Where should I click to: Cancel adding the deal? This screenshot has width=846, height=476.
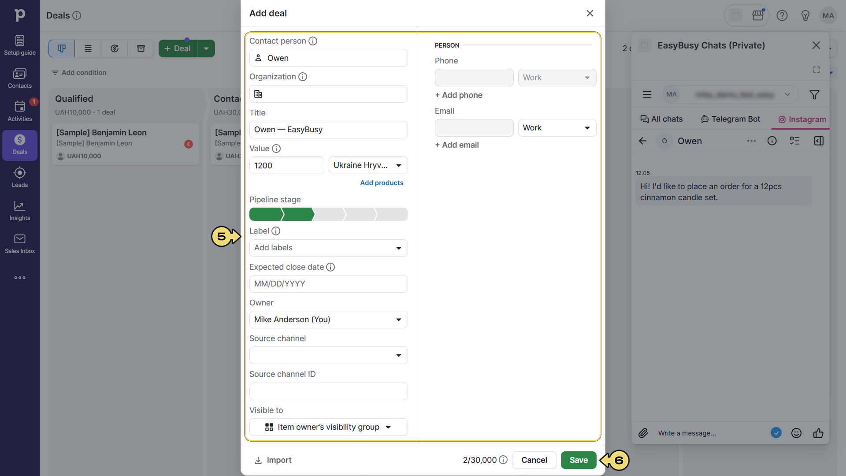[x=534, y=460]
